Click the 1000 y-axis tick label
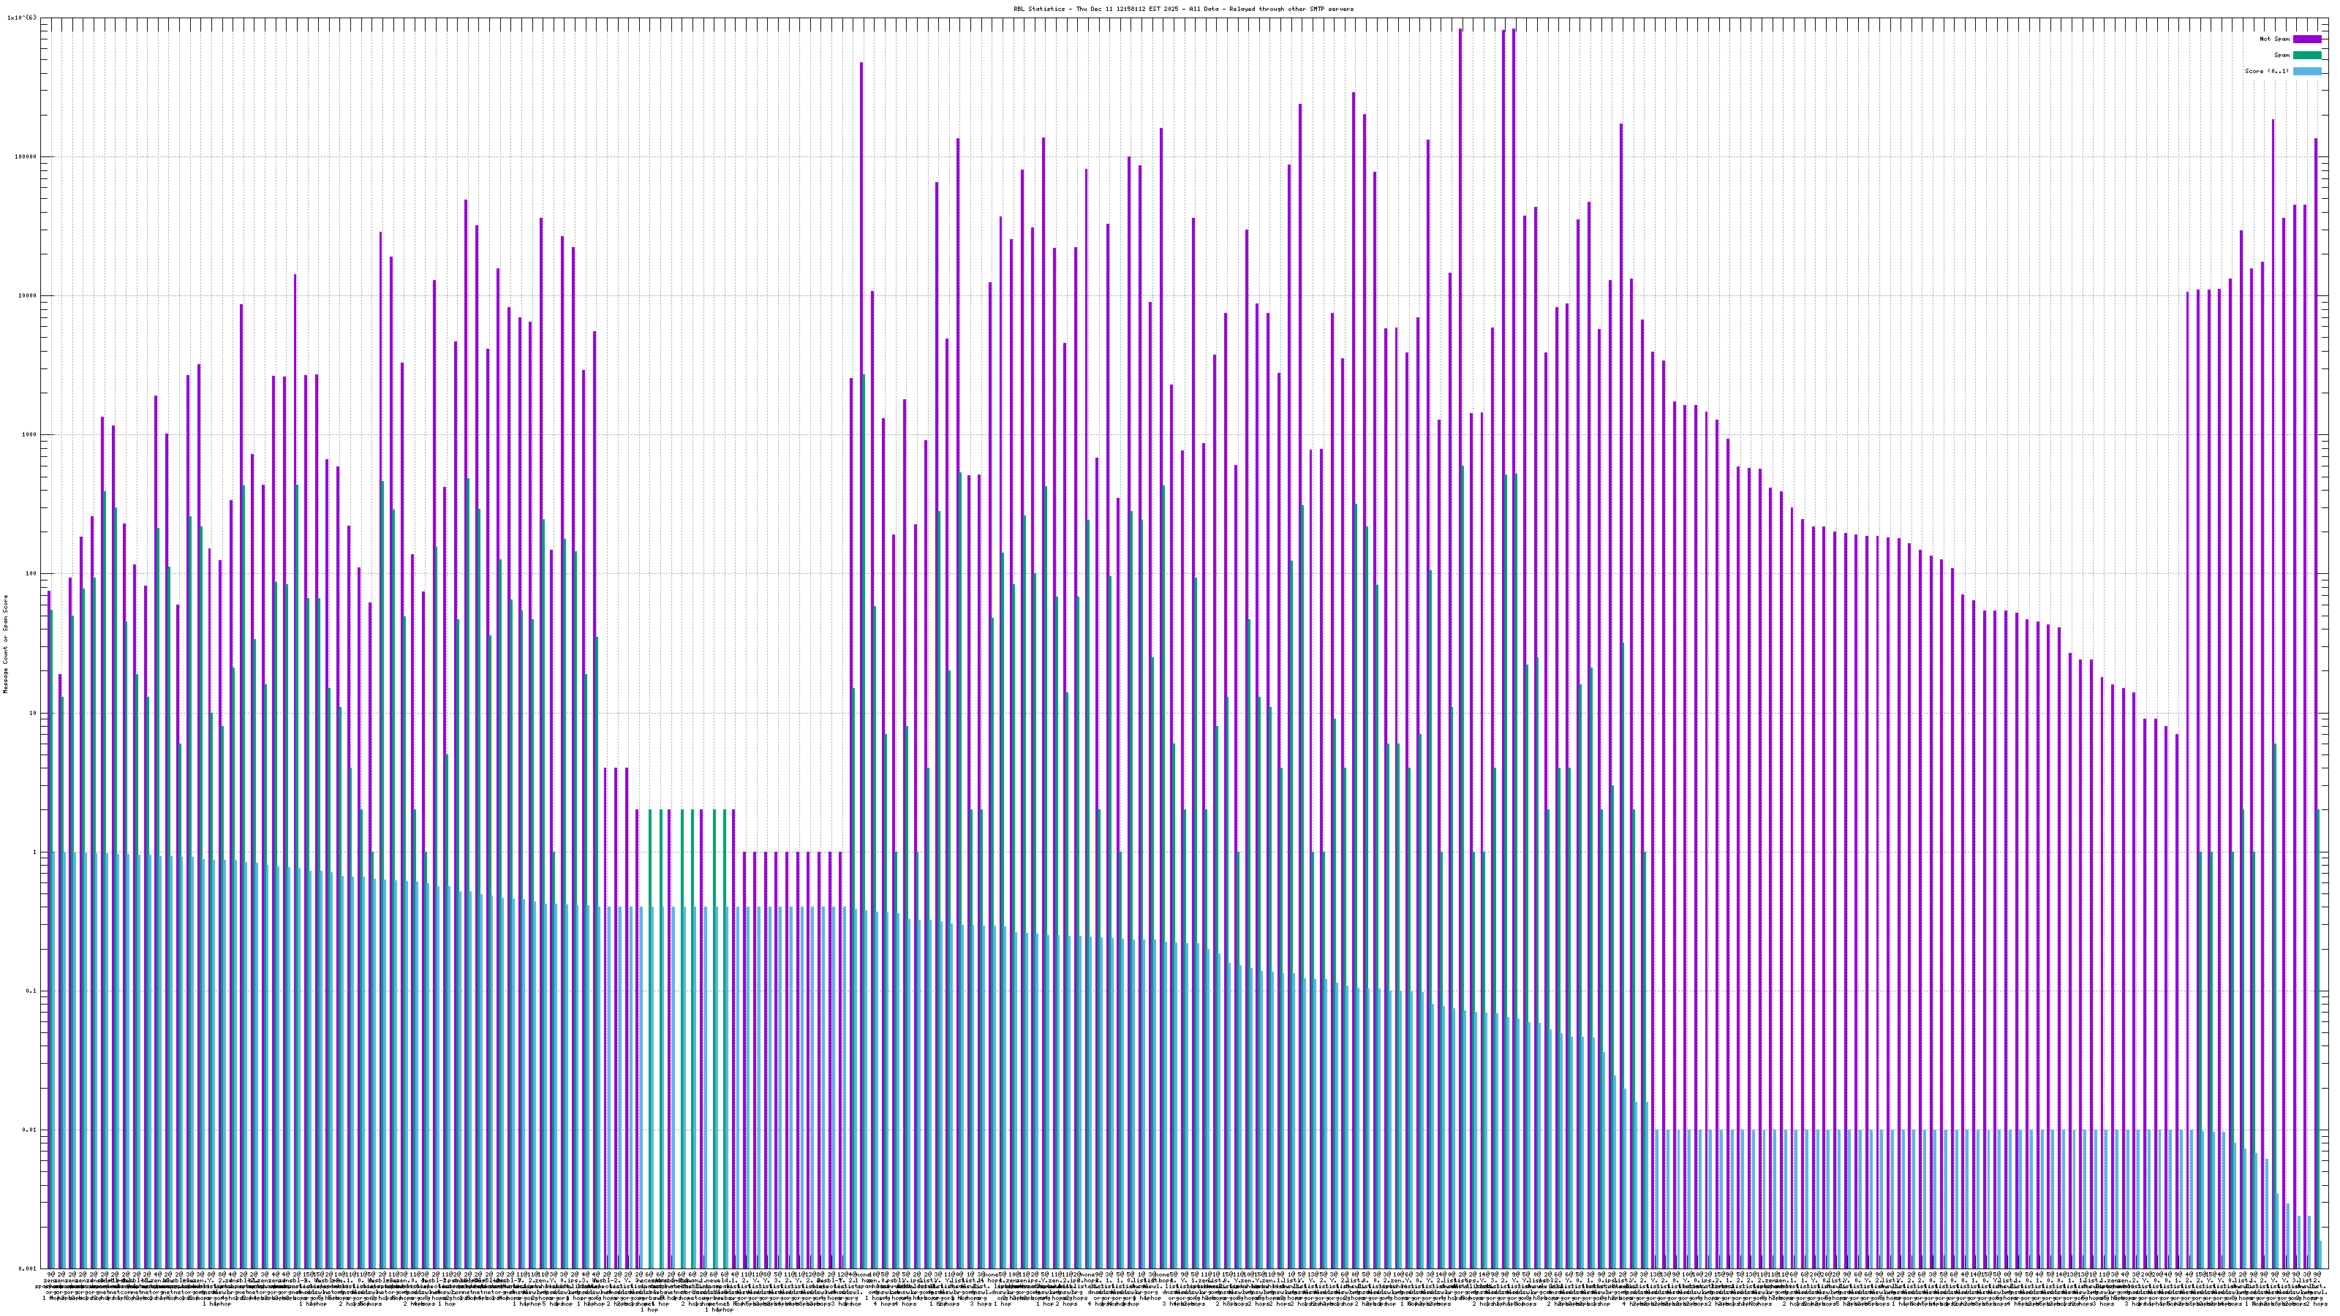The height and width of the screenshot is (1316, 2340). 29,434
